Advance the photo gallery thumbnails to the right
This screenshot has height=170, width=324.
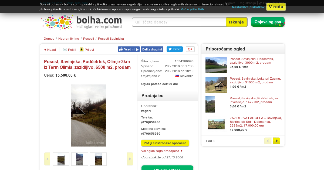point(130,159)
